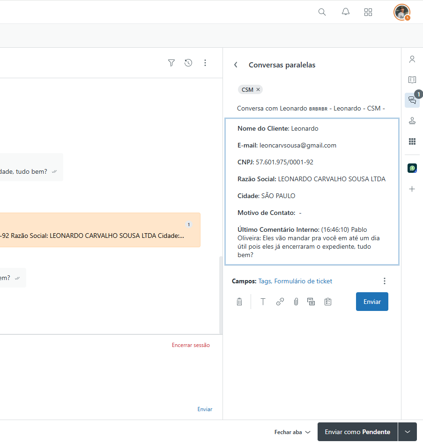Screen dimensions: 423x443
Task: Open the user info sidebar icon
Action: (x=412, y=59)
